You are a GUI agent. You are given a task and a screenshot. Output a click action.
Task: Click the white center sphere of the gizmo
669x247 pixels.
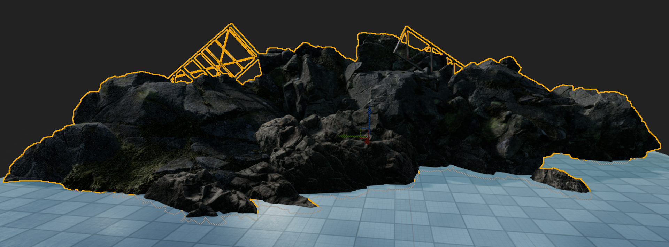click(x=370, y=137)
